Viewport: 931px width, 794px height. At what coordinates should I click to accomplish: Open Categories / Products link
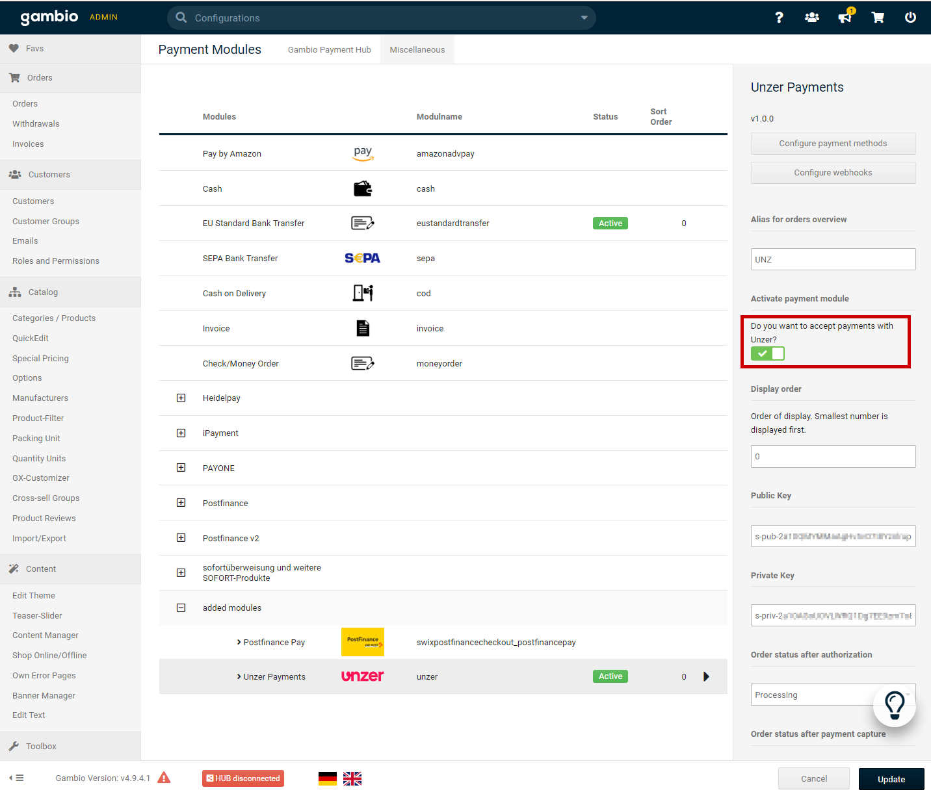(54, 318)
